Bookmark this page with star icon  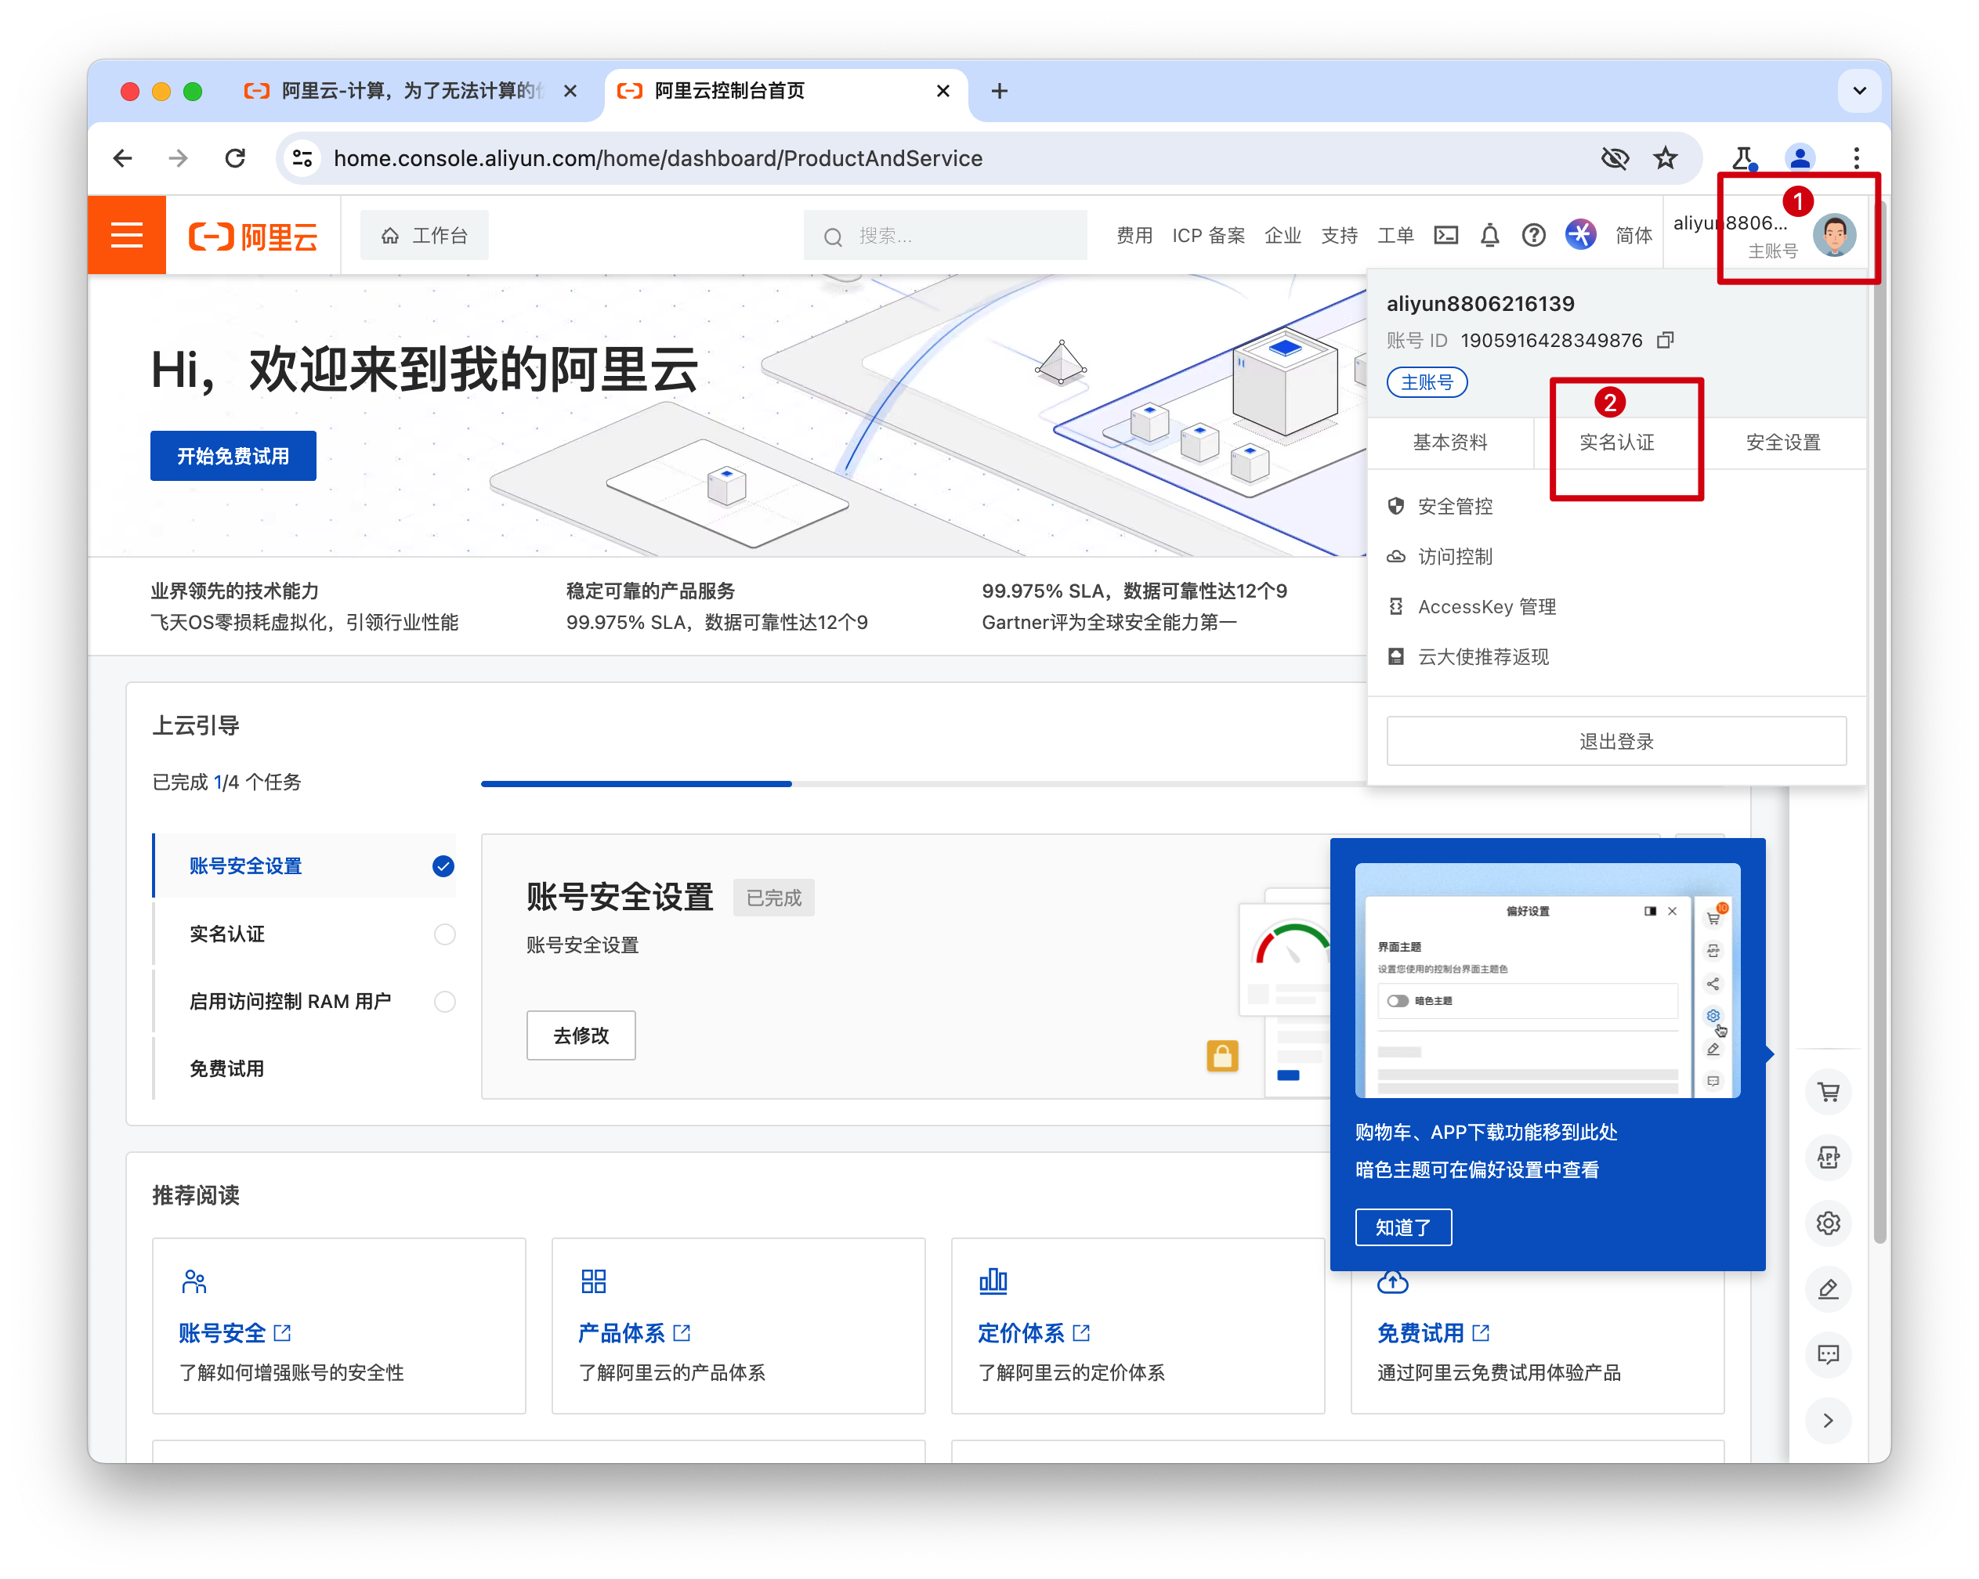(x=1665, y=157)
